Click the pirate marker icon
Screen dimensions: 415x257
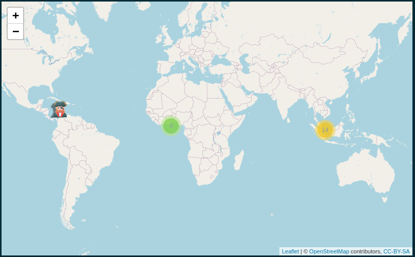59,109
